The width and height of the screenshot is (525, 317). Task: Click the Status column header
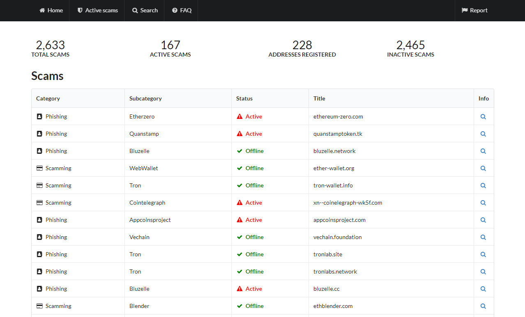pyautogui.click(x=244, y=98)
